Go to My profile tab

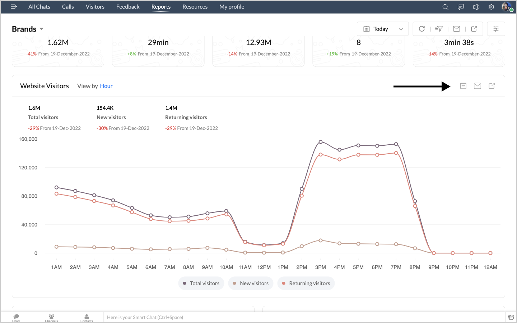click(232, 7)
